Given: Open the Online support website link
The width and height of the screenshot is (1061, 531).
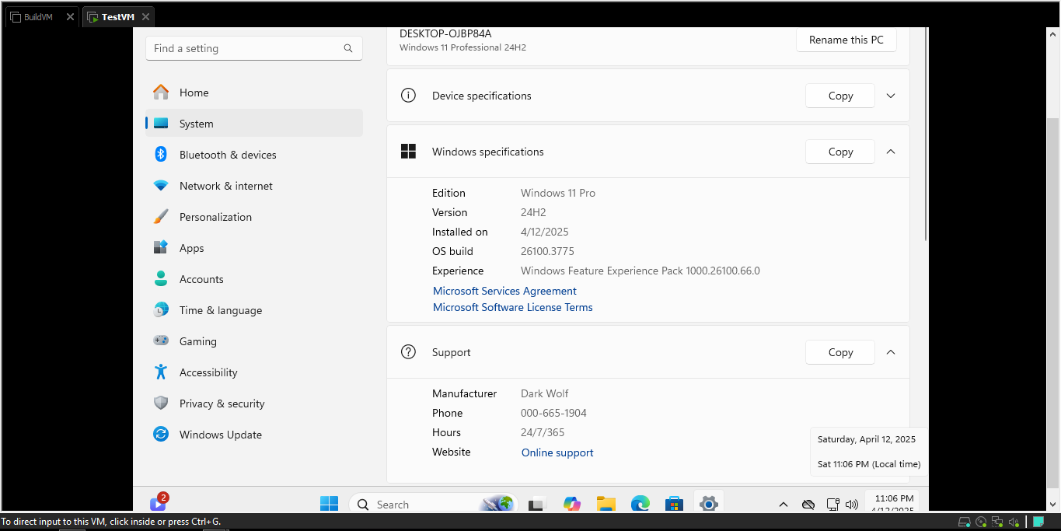Looking at the screenshot, I should coord(557,452).
